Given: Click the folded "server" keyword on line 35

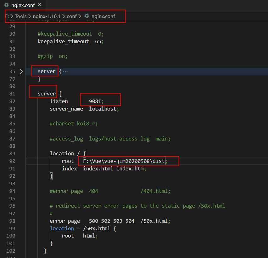Looking at the screenshot, I should [x=47, y=72].
